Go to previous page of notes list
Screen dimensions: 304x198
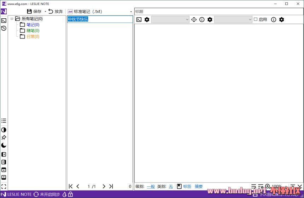coord(78,186)
